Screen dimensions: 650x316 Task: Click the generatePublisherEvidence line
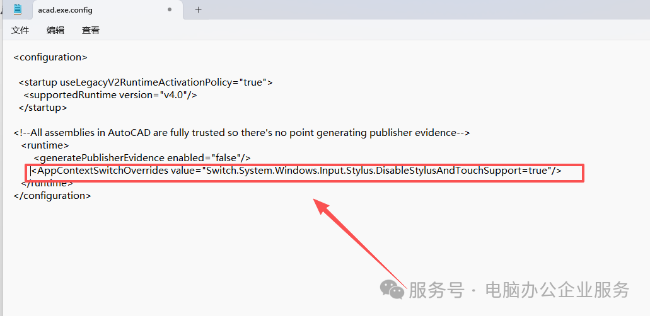click(x=142, y=158)
